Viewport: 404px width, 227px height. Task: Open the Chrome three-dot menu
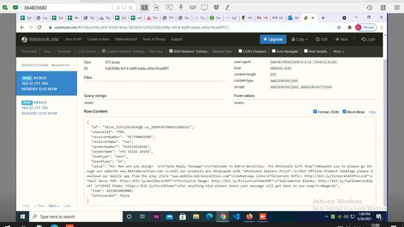[x=381, y=27]
